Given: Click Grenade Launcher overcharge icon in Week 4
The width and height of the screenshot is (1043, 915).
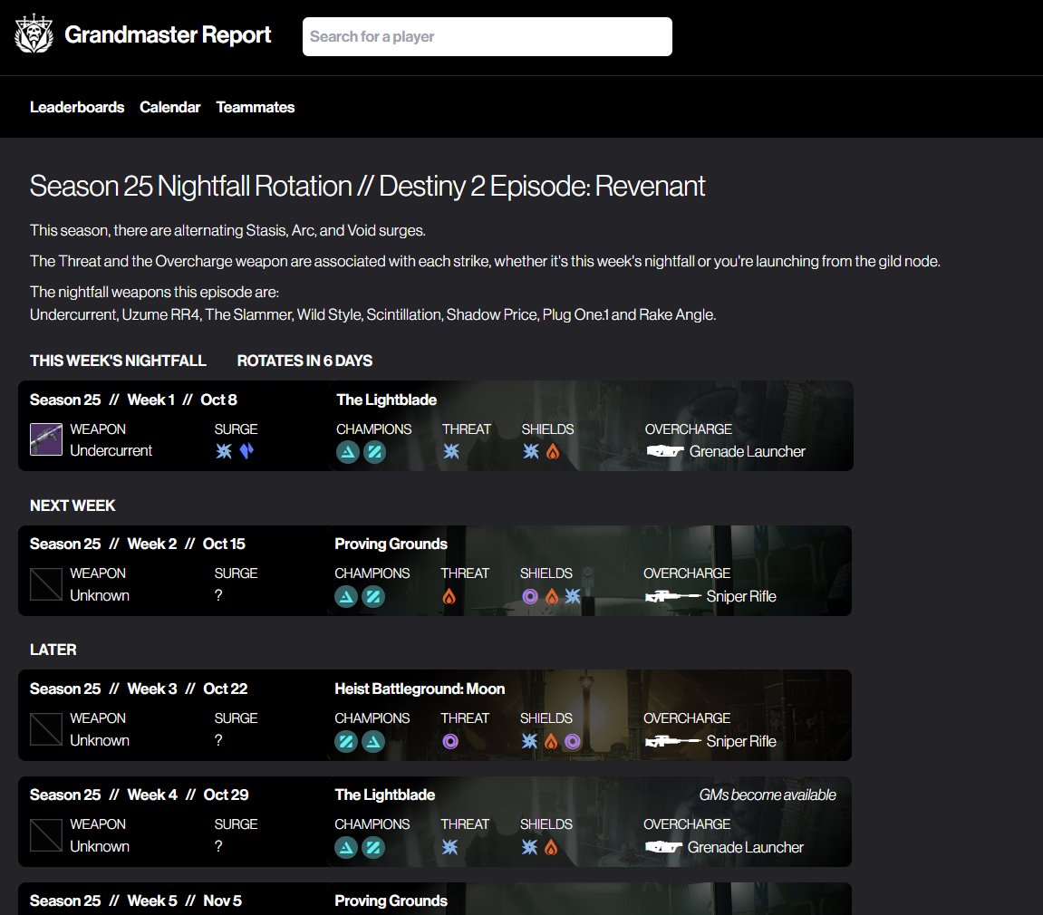Looking at the screenshot, I should coord(663,847).
